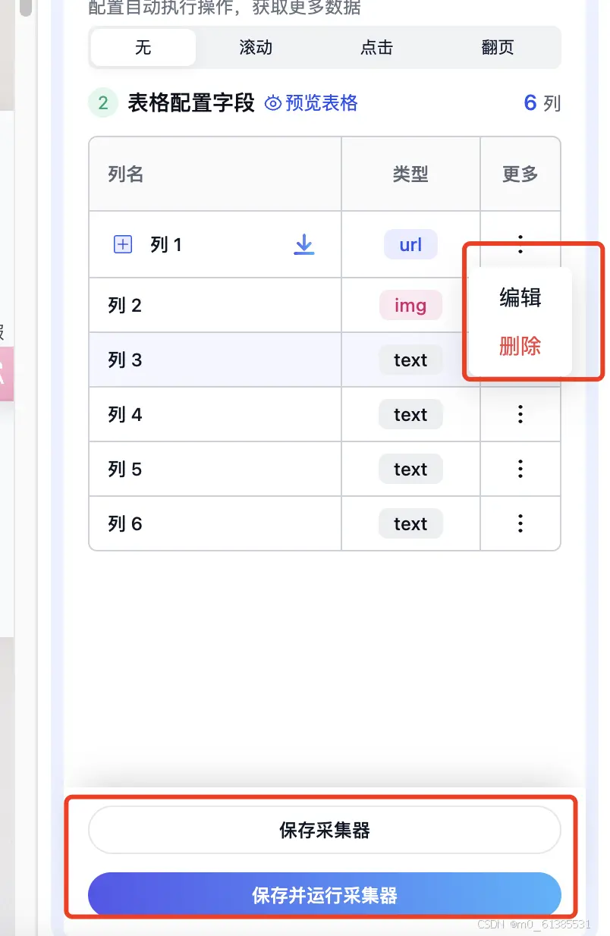Click the url type badge of 列 1
610x936 pixels.
tap(410, 244)
